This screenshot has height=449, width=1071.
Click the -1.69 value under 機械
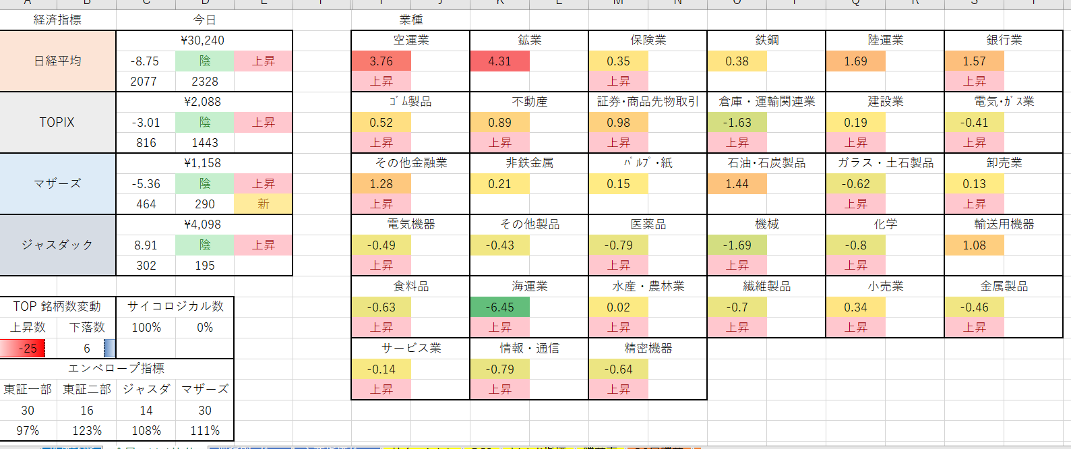click(x=737, y=245)
